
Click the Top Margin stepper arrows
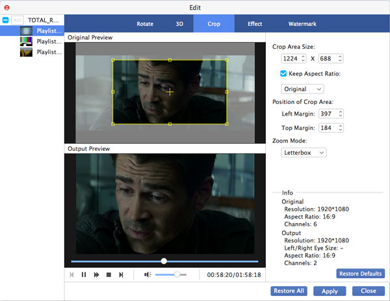(x=341, y=128)
